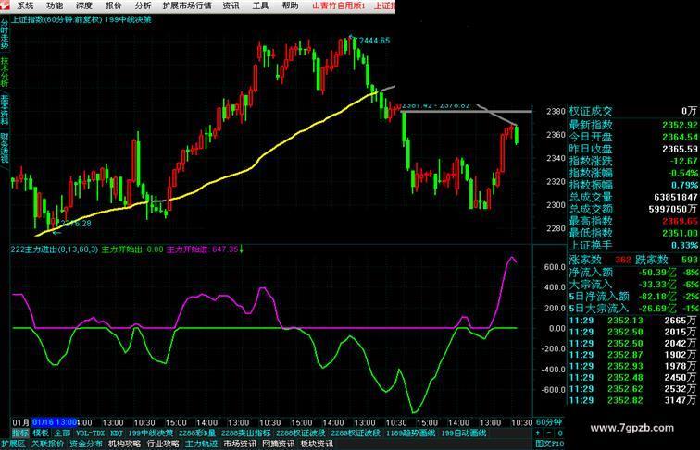Apply the 2288权证波段 indicator
Viewport: 700px width, 450px height.
pos(300,433)
